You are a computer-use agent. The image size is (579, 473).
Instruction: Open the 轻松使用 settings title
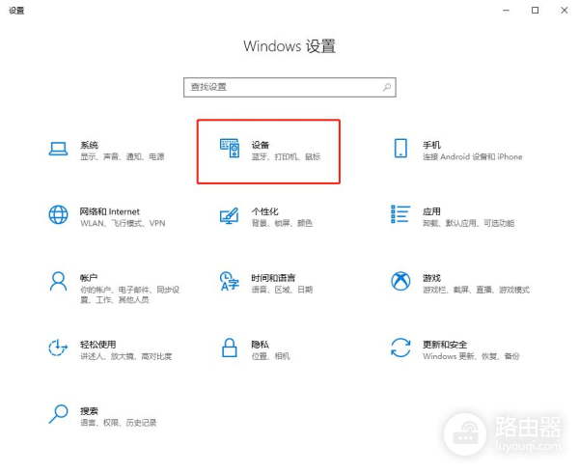98,345
